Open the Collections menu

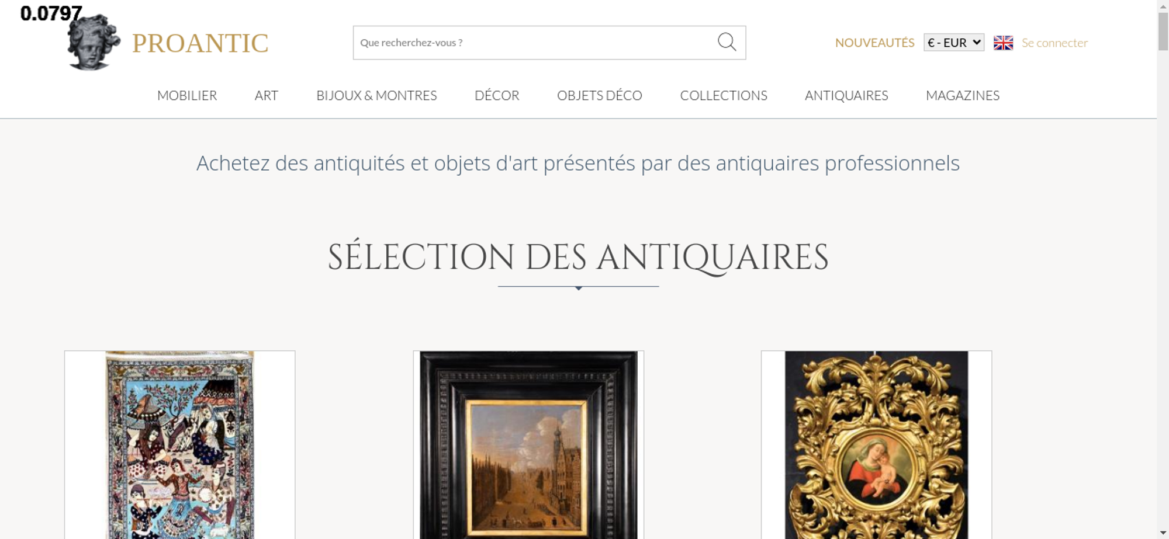724,95
